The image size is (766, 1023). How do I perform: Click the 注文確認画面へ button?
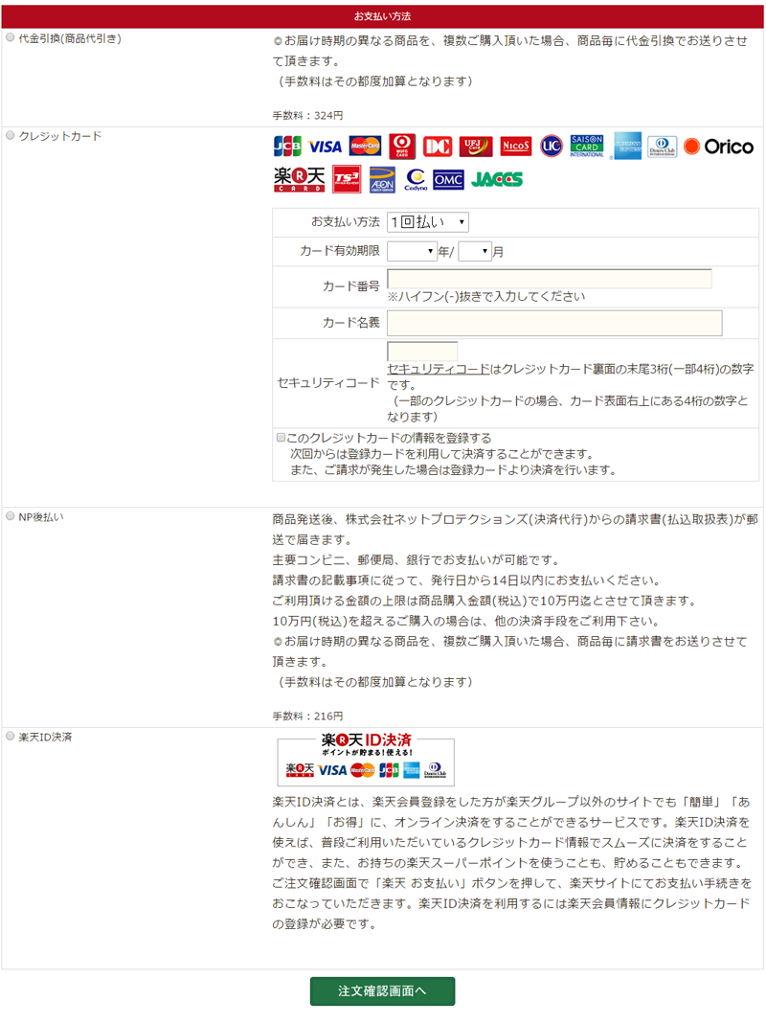383,991
